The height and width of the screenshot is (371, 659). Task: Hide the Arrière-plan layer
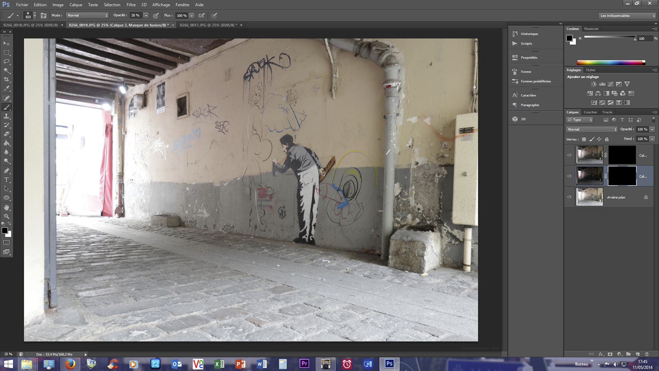569,197
